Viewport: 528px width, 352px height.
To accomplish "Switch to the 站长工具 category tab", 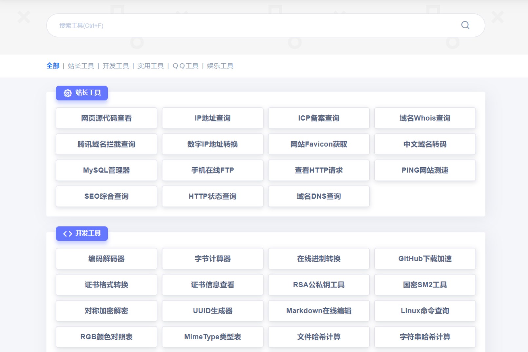I will (x=81, y=66).
